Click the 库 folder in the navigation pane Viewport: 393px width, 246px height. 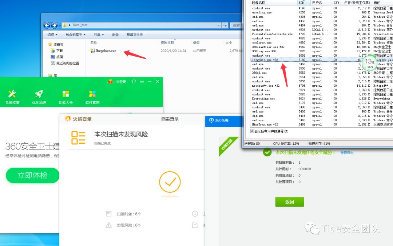coord(53,75)
